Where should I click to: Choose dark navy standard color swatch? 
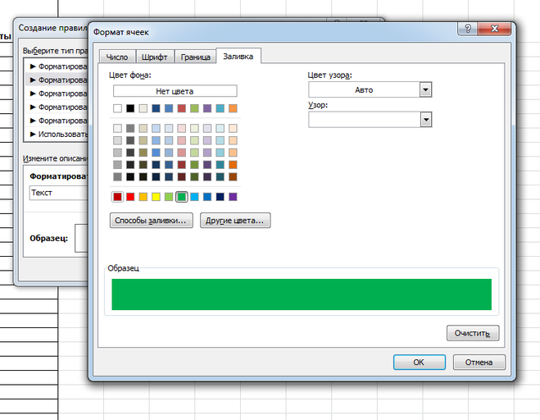click(220, 197)
